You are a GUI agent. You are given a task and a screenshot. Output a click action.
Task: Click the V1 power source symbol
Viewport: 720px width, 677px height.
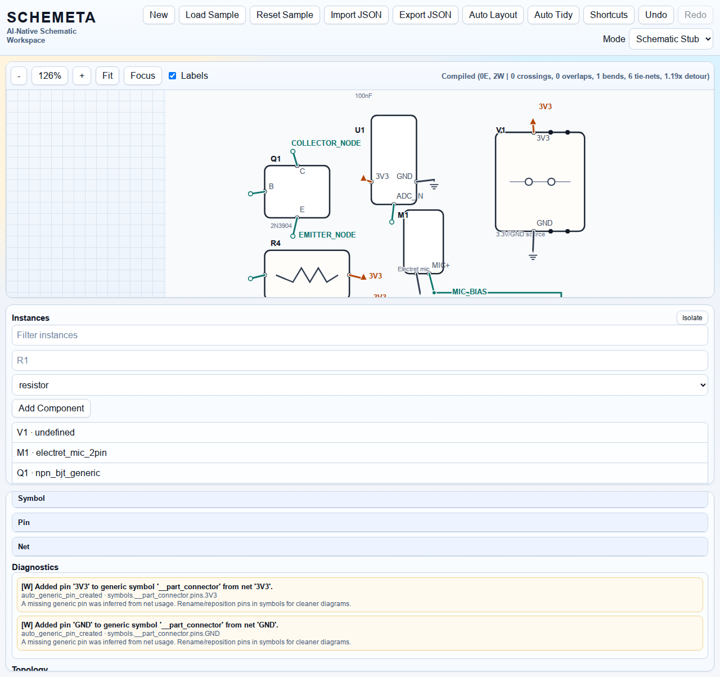pyautogui.click(x=539, y=181)
